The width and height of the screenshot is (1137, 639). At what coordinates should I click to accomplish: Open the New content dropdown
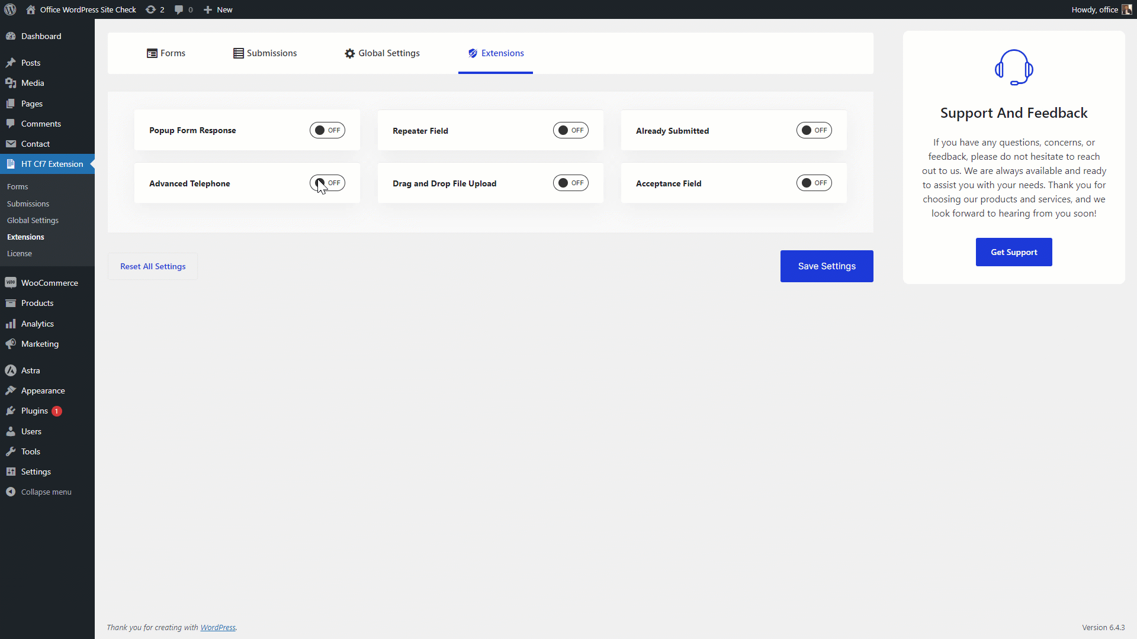coord(219,9)
